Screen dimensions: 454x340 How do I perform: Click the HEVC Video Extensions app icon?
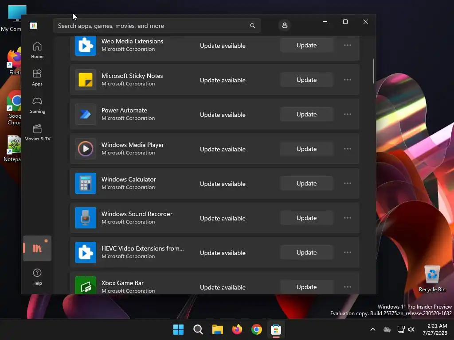pos(86,252)
